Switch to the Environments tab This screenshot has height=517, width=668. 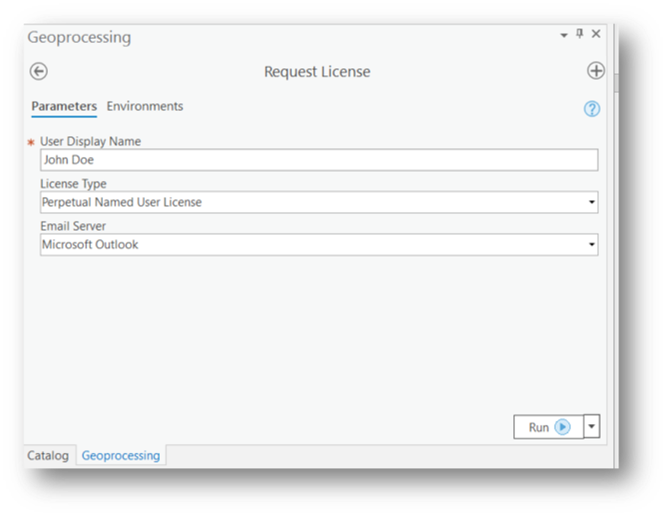point(145,107)
